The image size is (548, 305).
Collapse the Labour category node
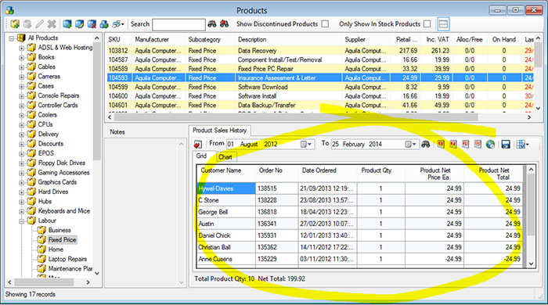coord(22,221)
